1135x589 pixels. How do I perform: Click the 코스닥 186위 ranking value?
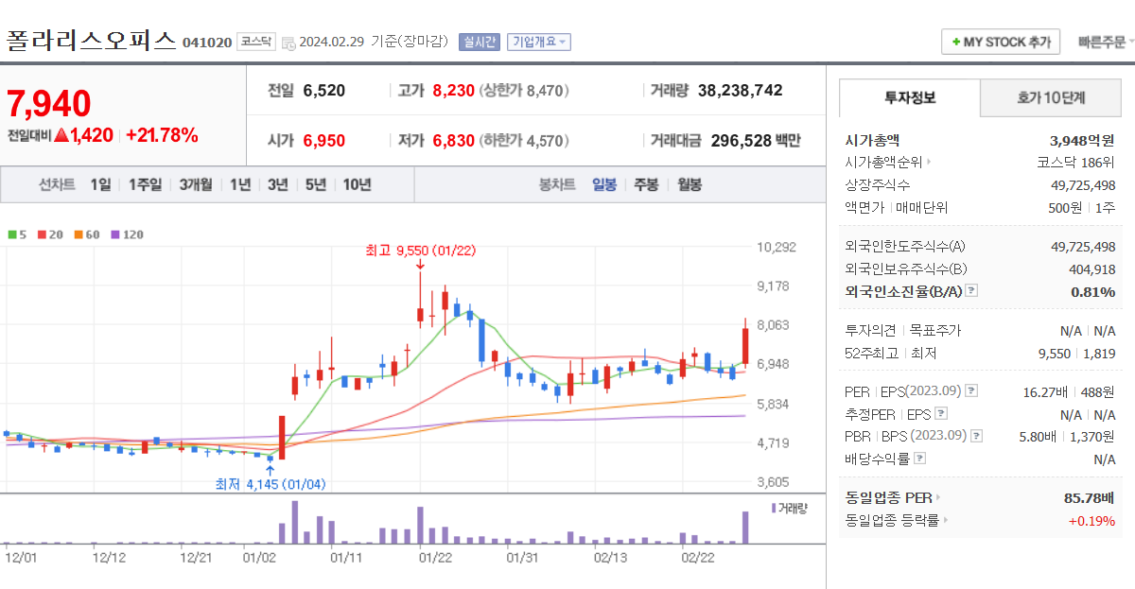[1076, 162]
